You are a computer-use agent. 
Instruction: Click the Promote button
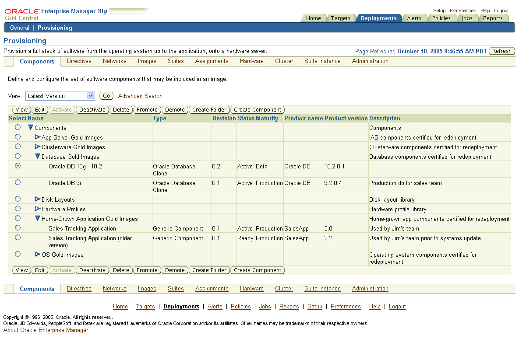[147, 109]
